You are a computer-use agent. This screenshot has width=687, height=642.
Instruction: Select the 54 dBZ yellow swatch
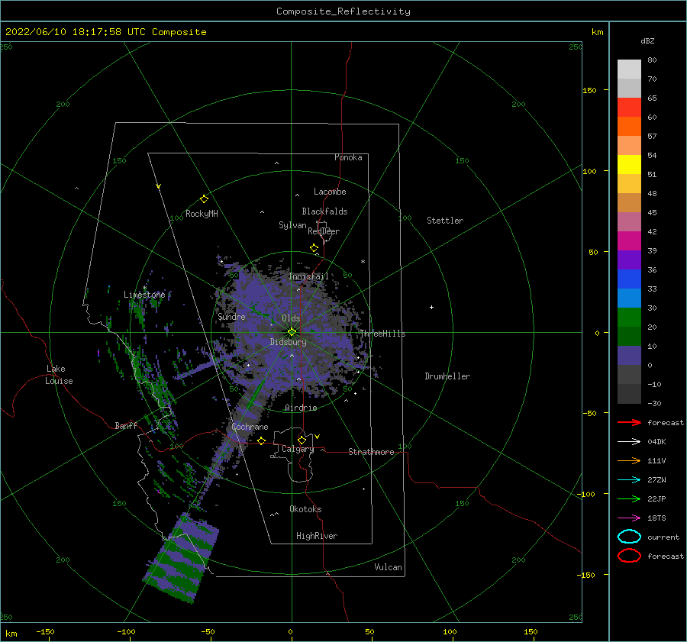click(629, 165)
